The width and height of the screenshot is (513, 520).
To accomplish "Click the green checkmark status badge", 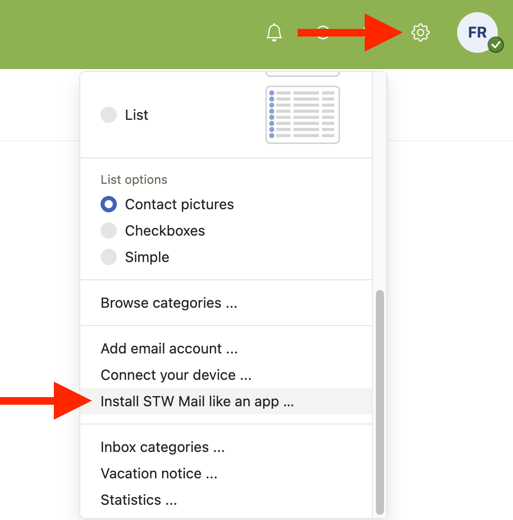I will 496,45.
